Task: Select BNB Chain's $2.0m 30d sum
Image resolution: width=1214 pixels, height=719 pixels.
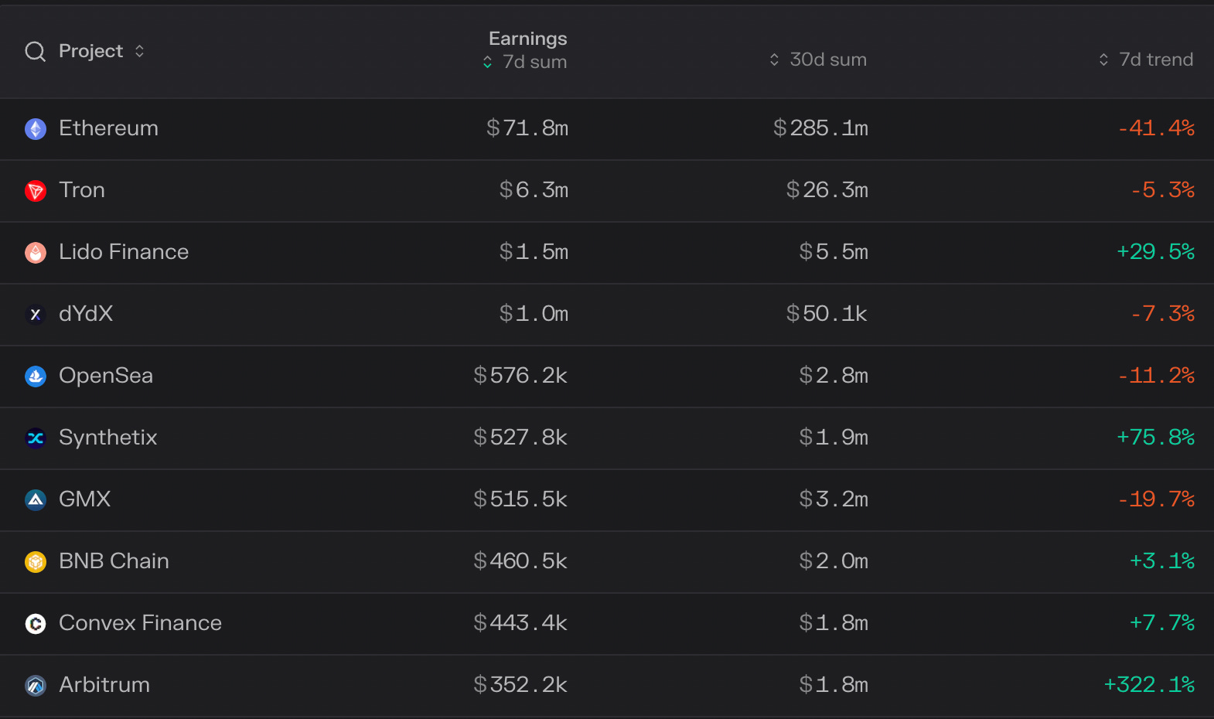Action: [x=834, y=561]
